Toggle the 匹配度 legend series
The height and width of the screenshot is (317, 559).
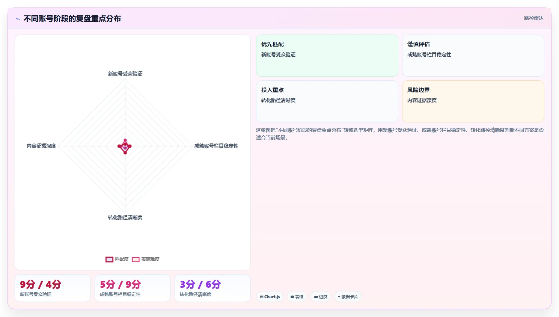click(117, 259)
